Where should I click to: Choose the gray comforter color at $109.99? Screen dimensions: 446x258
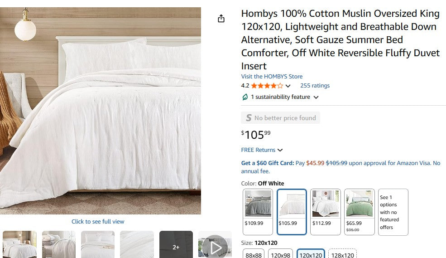coord(258,212)
